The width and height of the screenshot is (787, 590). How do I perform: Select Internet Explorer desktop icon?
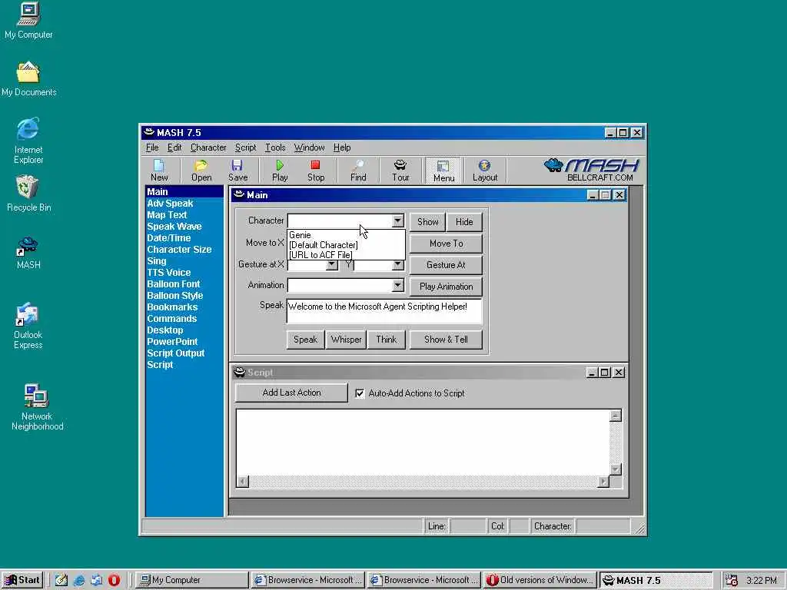click(28, 141)
